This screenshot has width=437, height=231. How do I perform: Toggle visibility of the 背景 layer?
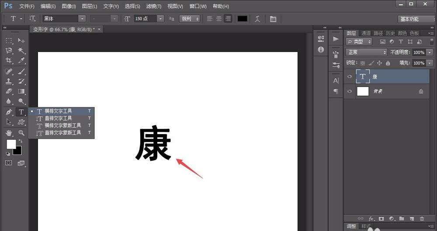350,91
